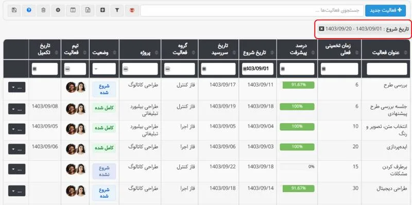
Task: Open وضعیت filter dropdown
Action: [104, 69]
